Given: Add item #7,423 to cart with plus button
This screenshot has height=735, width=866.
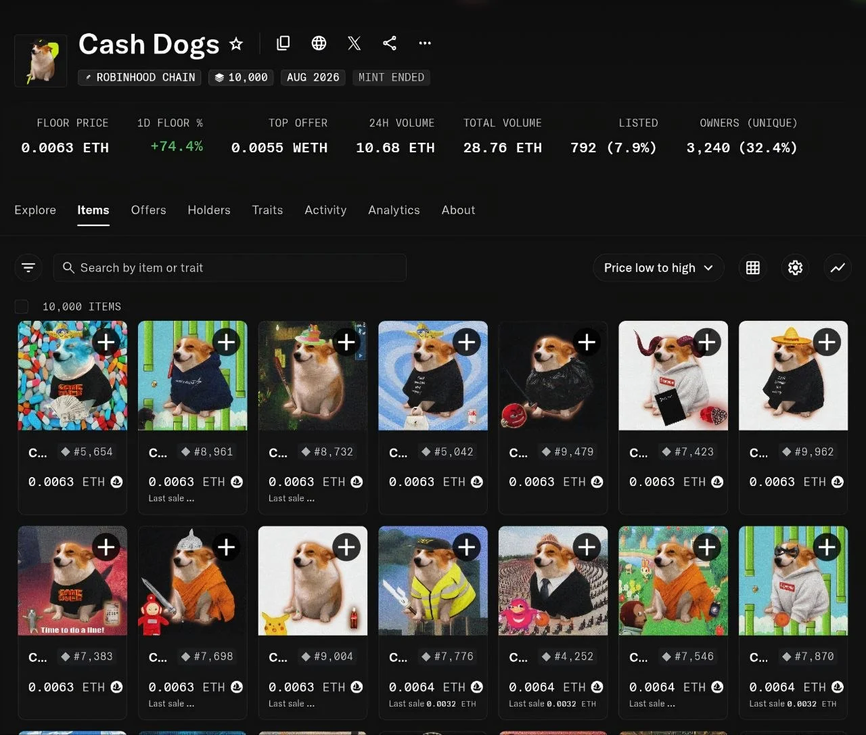Looking at the screenshot, I should coord(706,342).
